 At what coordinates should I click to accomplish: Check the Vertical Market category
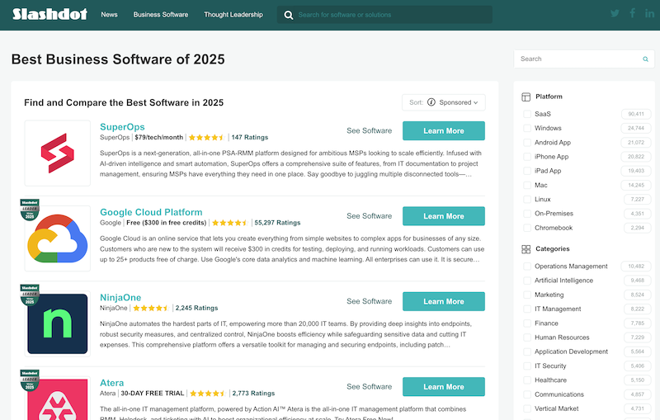[x=526, y=408]
